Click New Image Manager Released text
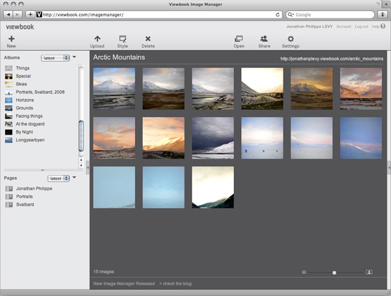Image resolution: width=391 pixels, height=296 pixels. pyautogui.click(x=124, y=284)
